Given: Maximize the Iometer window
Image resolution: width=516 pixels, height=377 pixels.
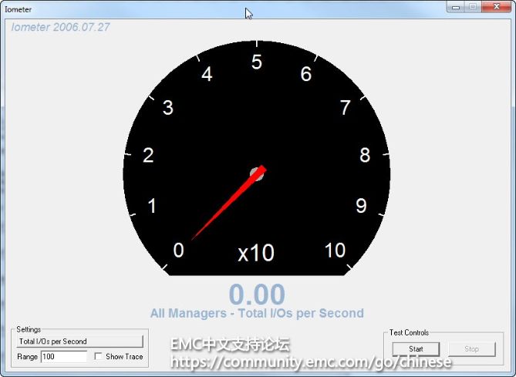Looking at the screenshot, I should coord(472,6).
